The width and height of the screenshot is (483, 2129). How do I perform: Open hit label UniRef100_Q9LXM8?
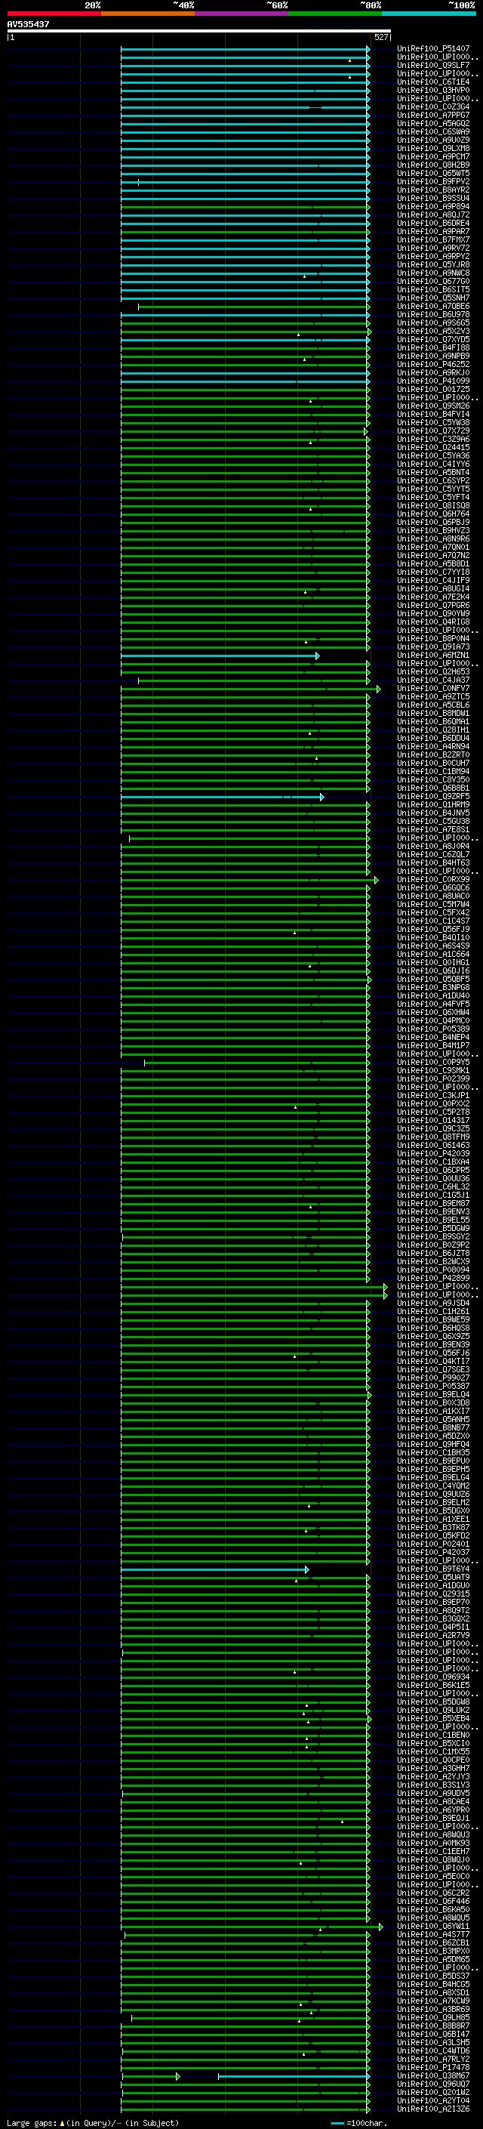click(433, 149)
